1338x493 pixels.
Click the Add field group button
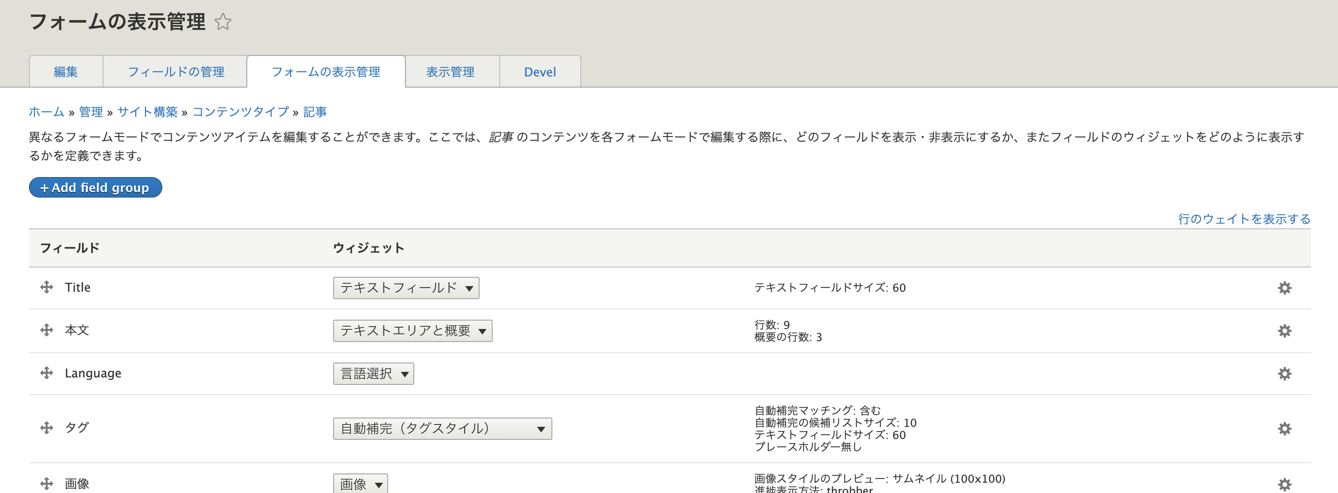tap(95, 187)
